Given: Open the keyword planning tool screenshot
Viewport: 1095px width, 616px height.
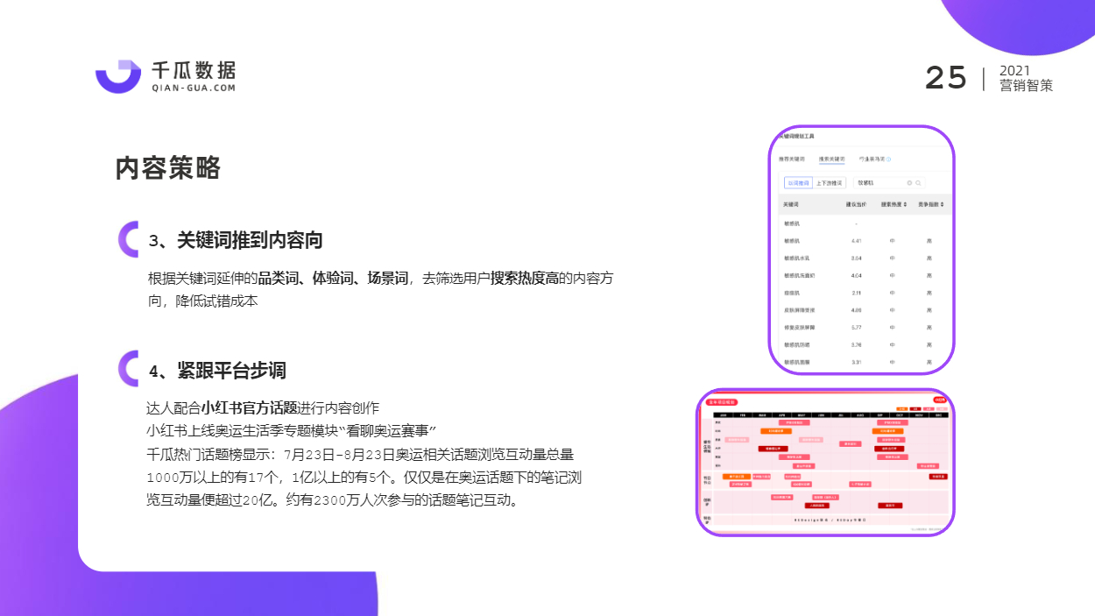Looking at the screenshot, I should tap(862, 250).
